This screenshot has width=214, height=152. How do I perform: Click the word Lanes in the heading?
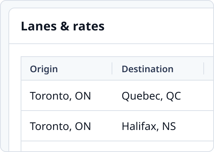[x=39, y=26]
